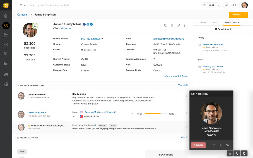
Task: Click the View and edit all fields link
Action: 176,76
